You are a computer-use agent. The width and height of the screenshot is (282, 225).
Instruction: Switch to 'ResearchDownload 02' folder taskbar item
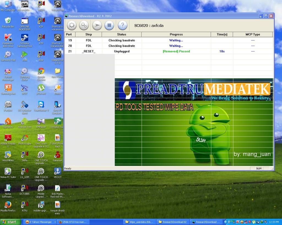173,222
